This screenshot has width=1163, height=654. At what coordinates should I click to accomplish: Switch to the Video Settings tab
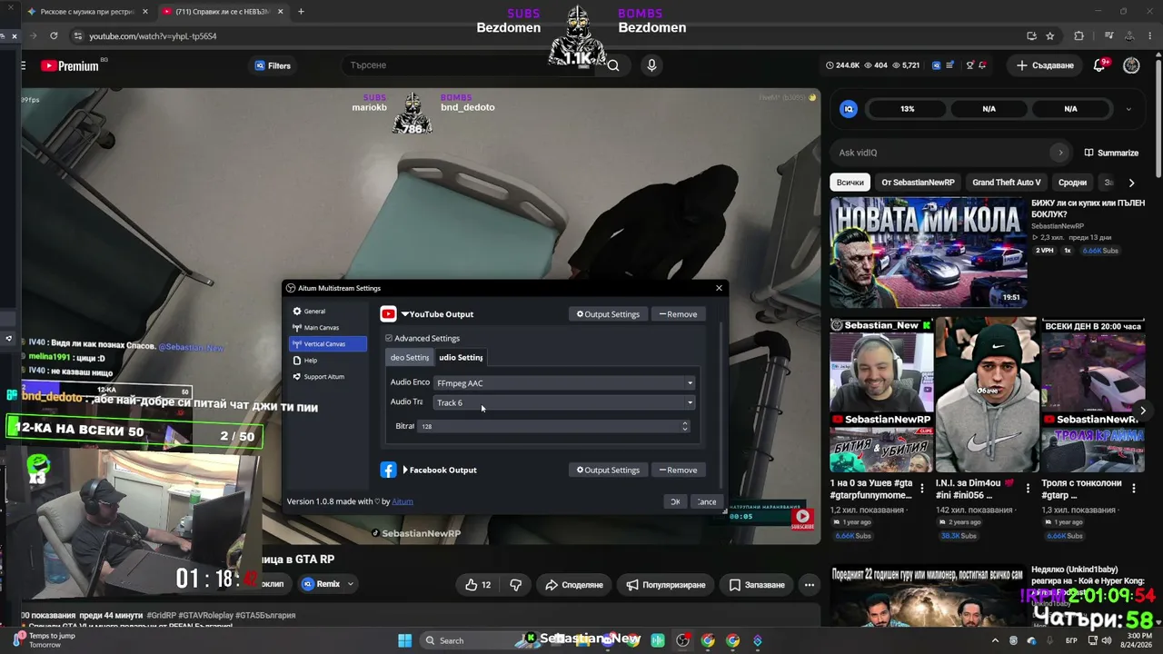pyautogui.click(x=409, y=358)
